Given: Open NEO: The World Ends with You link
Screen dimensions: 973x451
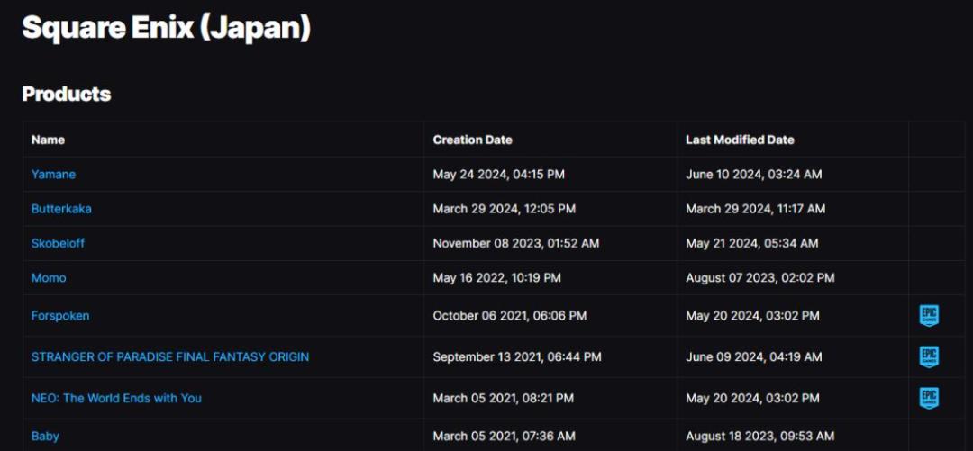Looking at the screenshot, I should coord(116,398).
